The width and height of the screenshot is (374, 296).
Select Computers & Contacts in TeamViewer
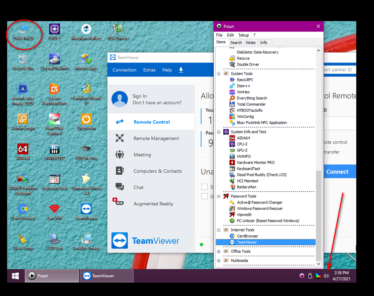point(151,171)
